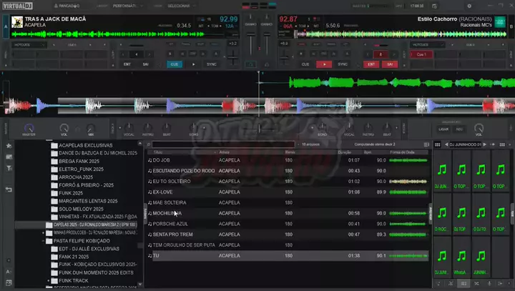Adjust the crossfader
This screenshot has height=291, width=515.
[259, 129]
